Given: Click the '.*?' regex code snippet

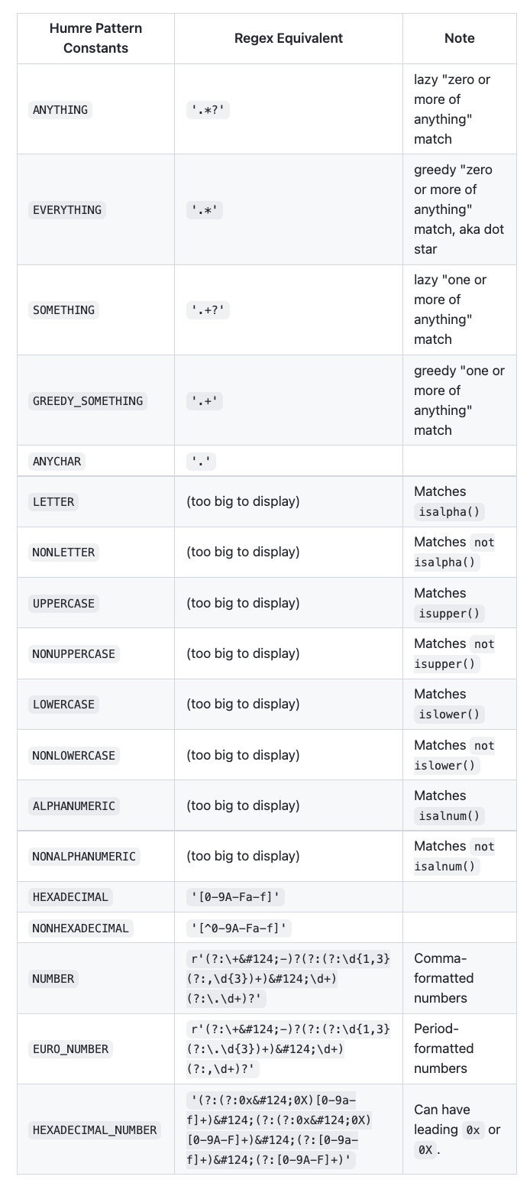Looking at the screenshot, I should (x=208, y=109).
